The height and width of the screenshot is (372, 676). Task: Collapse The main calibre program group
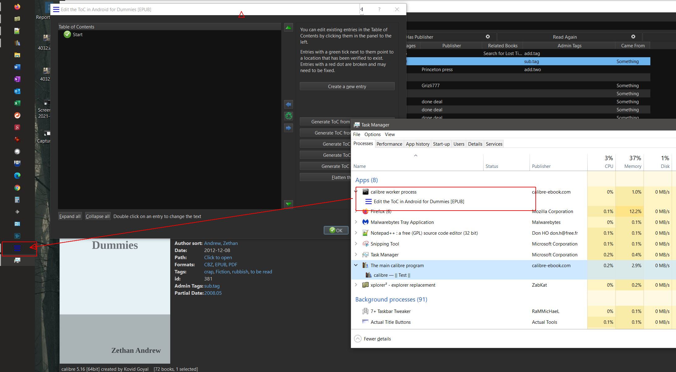pos(356,265)
